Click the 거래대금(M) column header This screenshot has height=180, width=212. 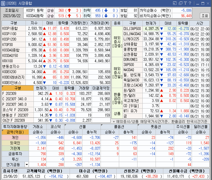[x=99, y=23]
